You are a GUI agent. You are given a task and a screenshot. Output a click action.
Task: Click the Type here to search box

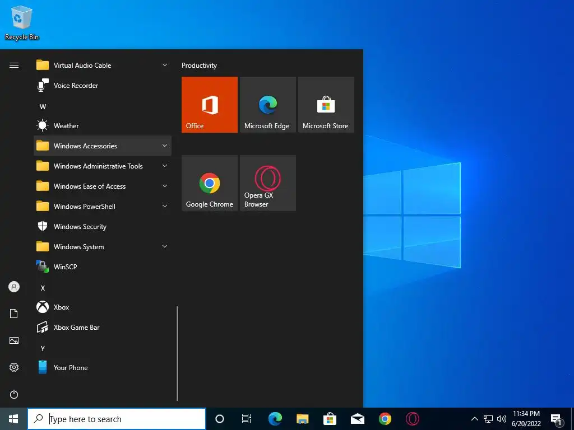(117, 419)
